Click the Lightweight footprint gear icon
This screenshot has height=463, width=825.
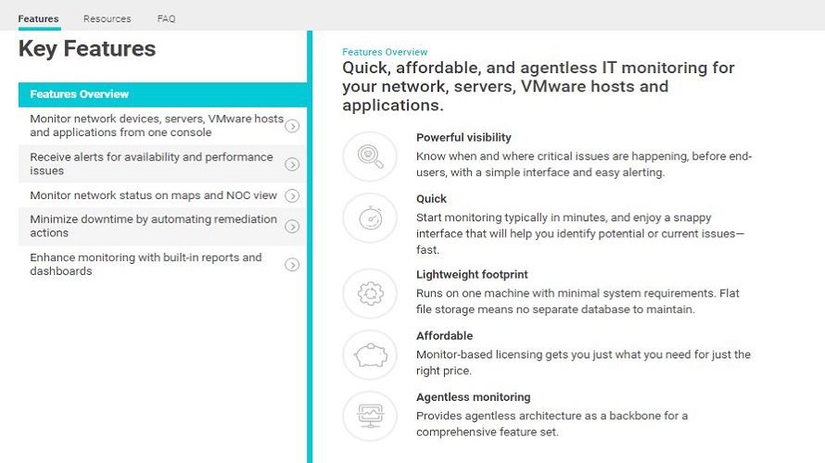pos(370,293)
